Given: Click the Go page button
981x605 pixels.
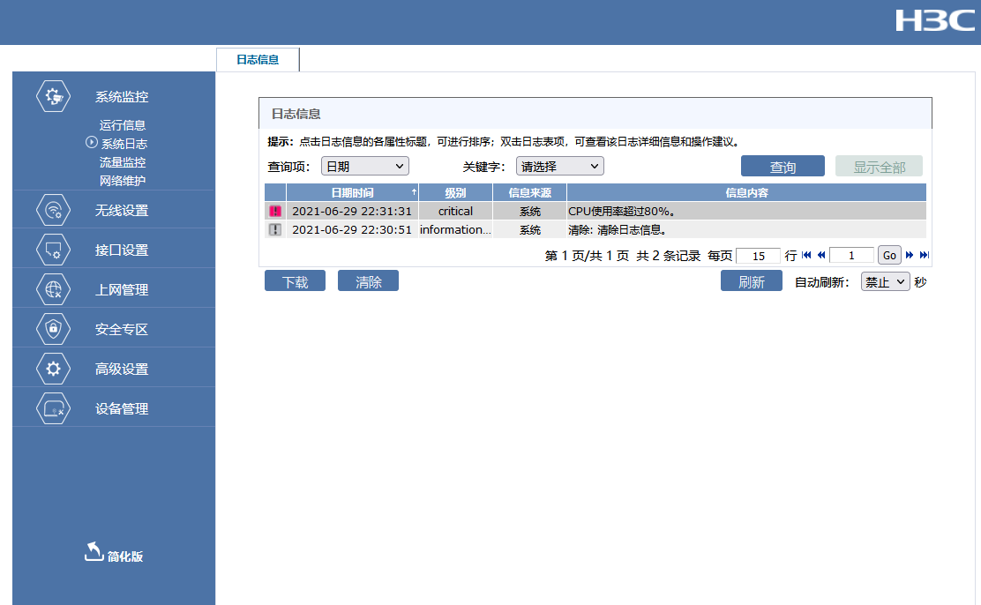Looking at the screenshot, I should coord(889,255).
